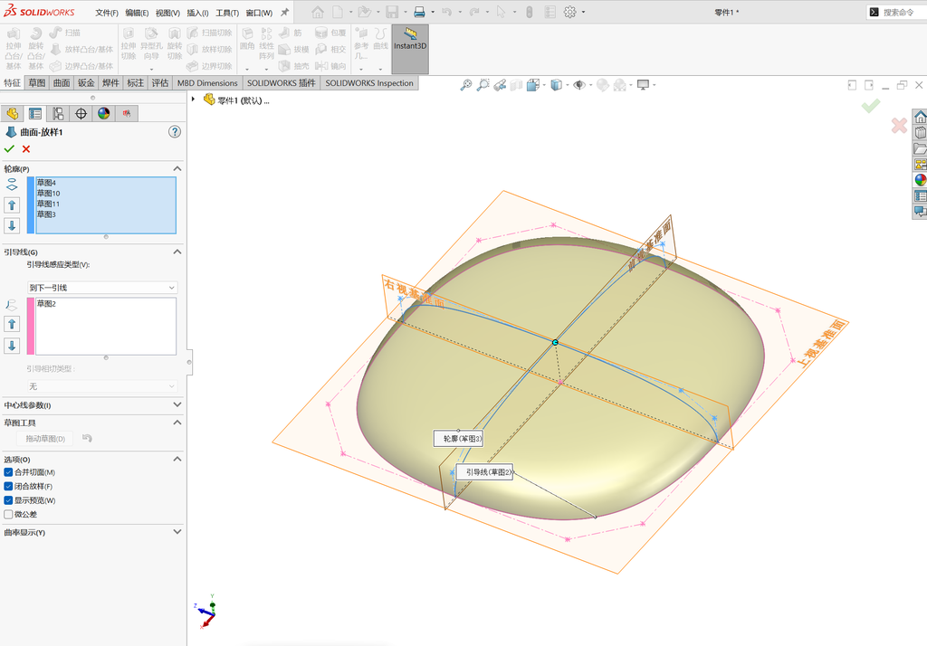Viewport: 927px width, 646px height.
Task: Click the 拖动草图 button
Action: point(45,439)
